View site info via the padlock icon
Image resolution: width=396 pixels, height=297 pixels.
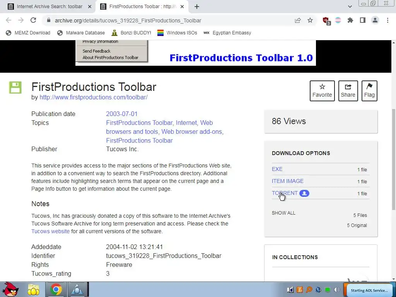49,20
